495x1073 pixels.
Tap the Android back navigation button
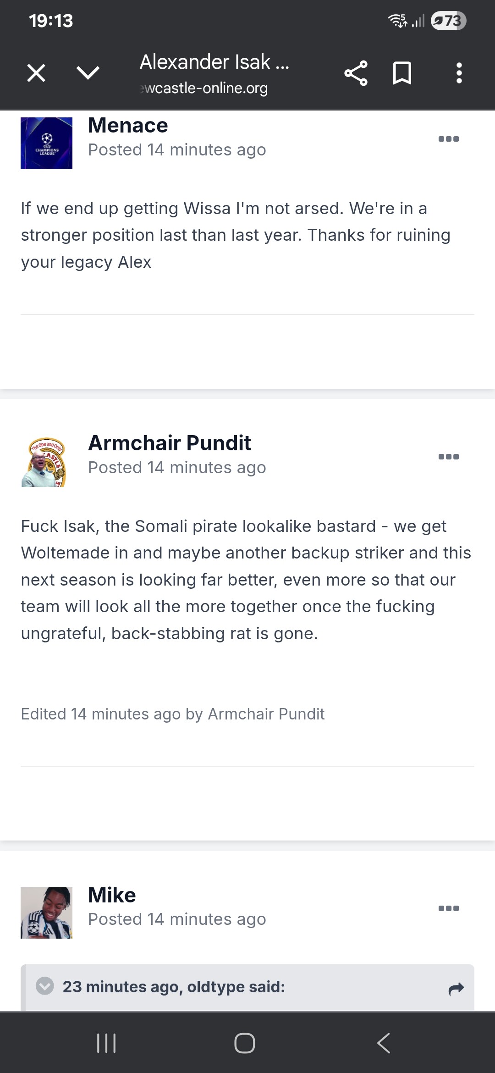384,1043
